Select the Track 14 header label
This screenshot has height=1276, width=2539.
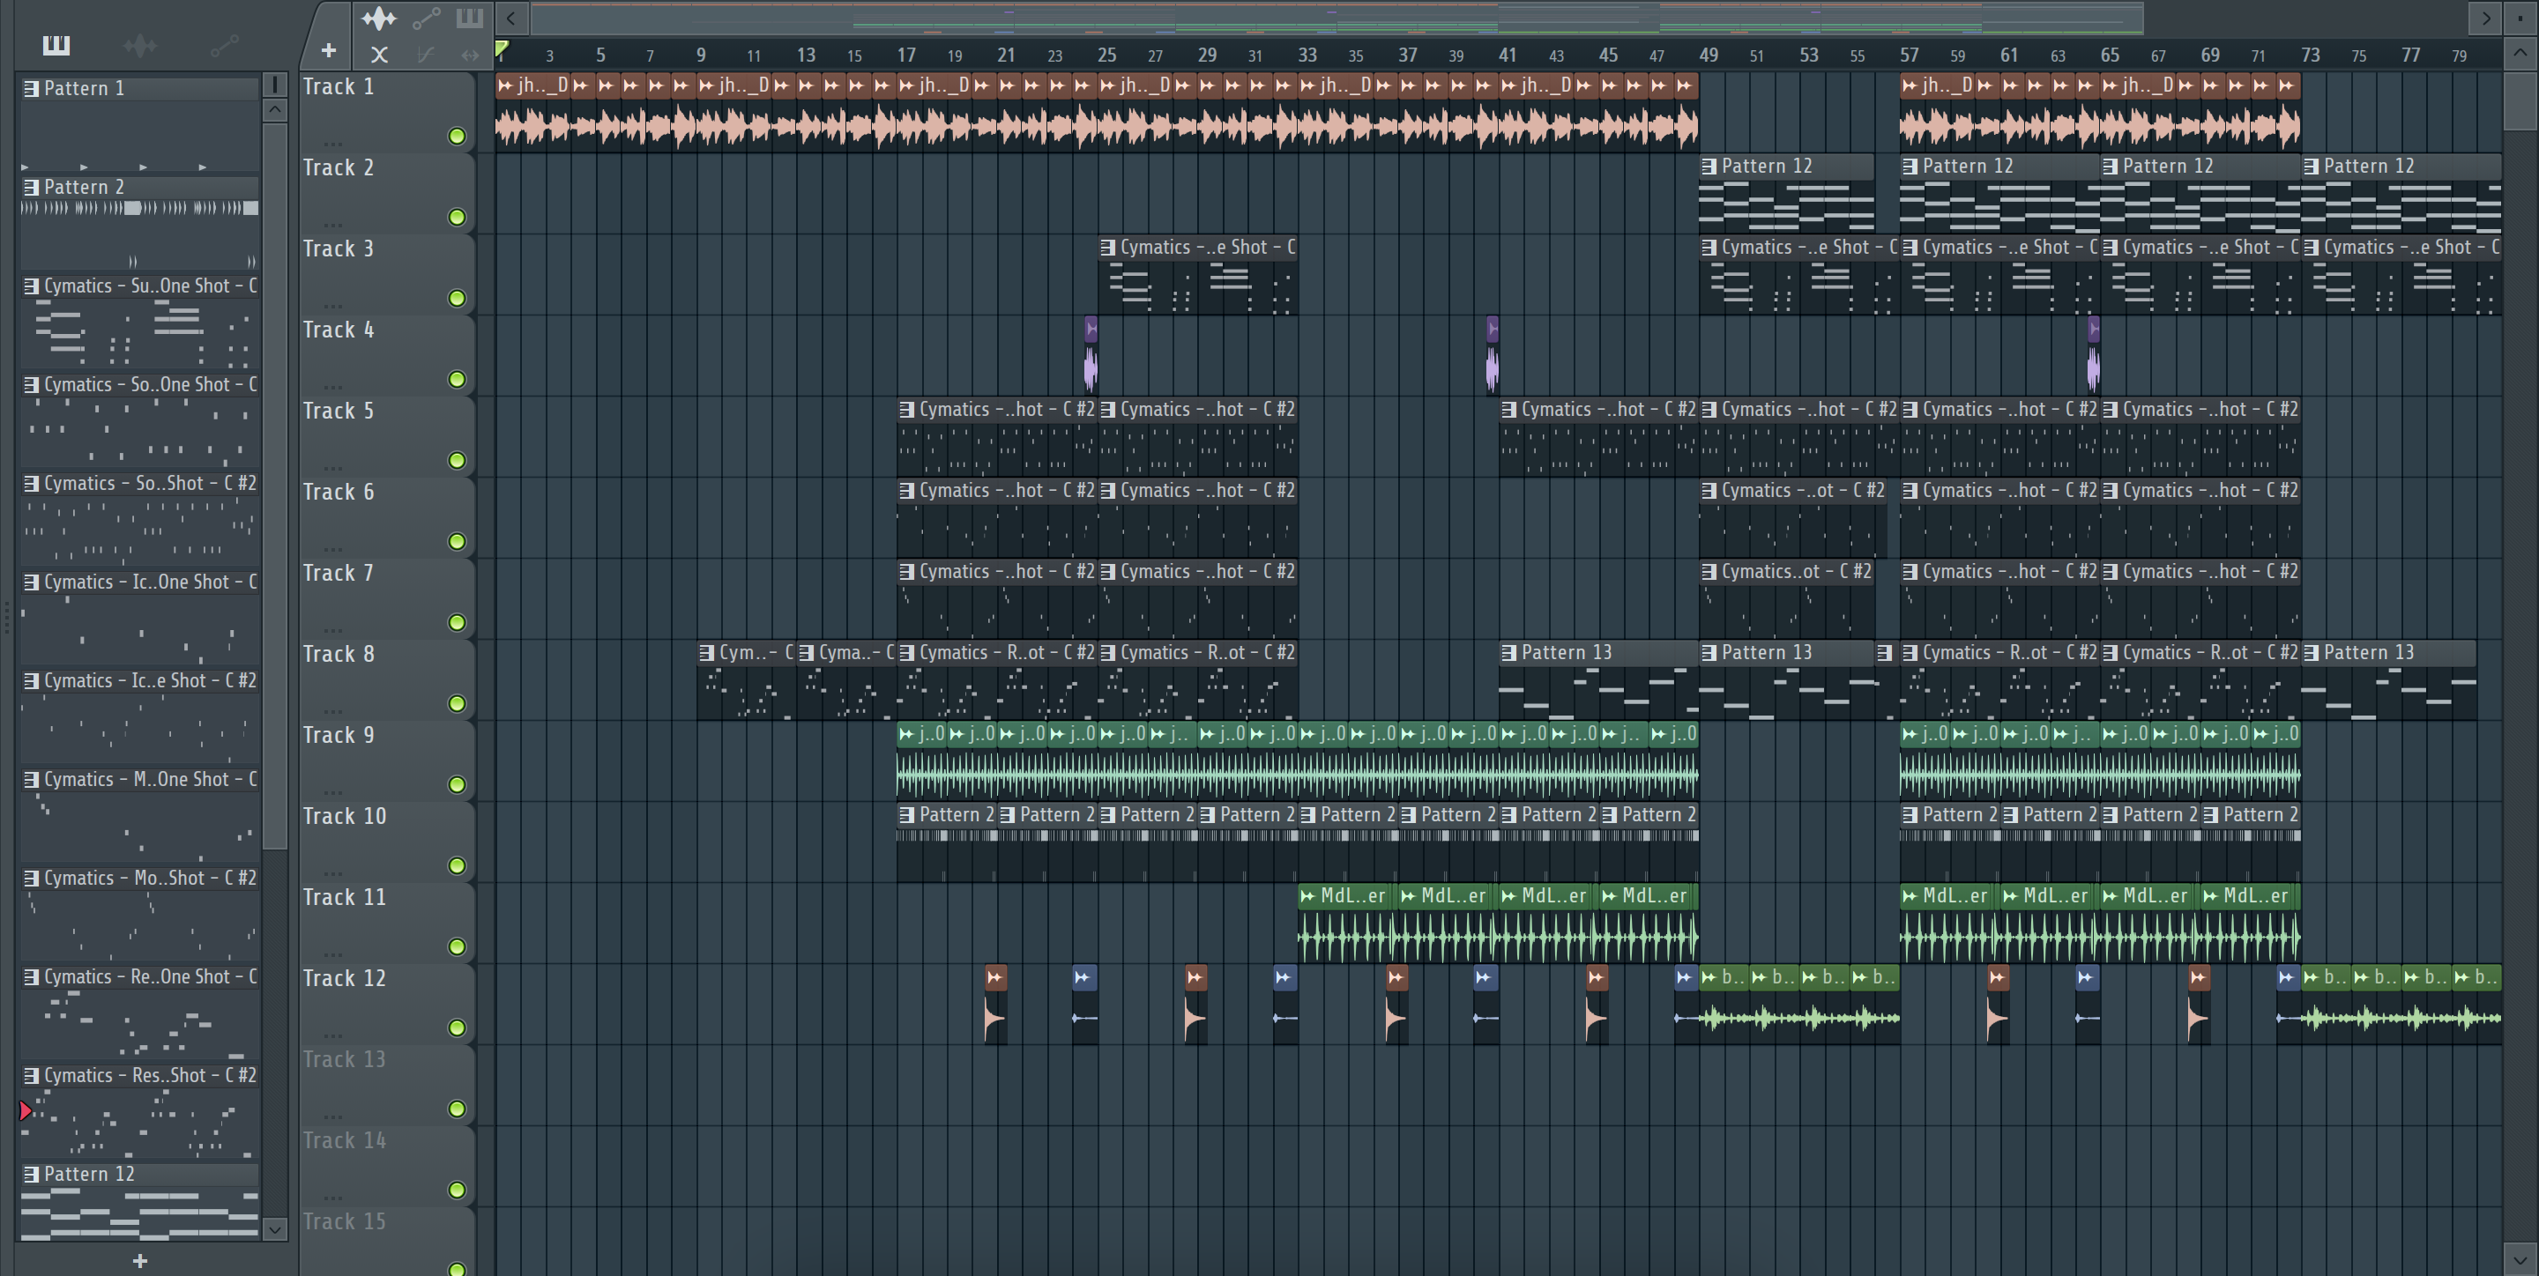pyautogui.click(x=344, y=1141)
